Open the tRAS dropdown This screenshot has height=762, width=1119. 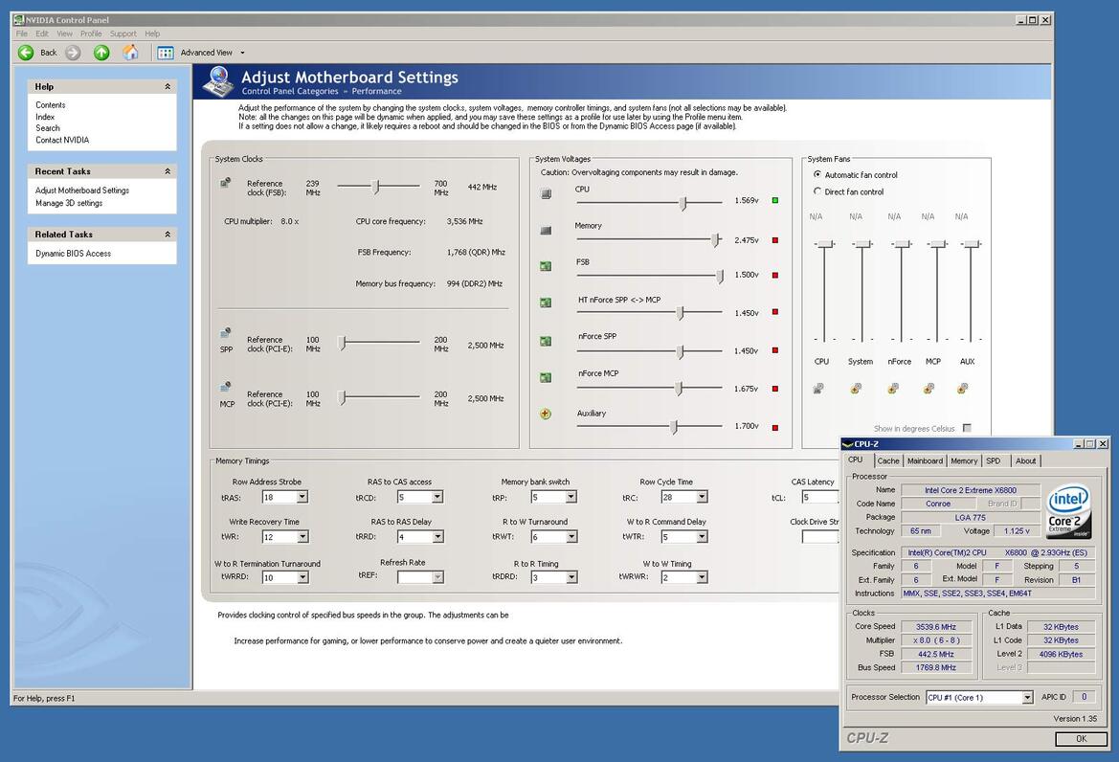[x=302, y=497]
